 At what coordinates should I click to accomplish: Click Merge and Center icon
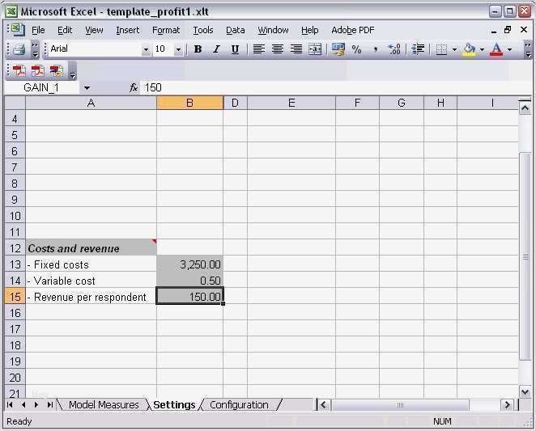[x=314, y=49]
